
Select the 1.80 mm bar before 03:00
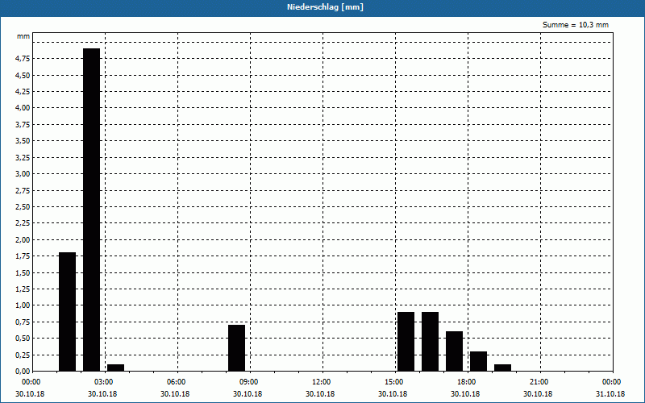(x=67, y=311)
